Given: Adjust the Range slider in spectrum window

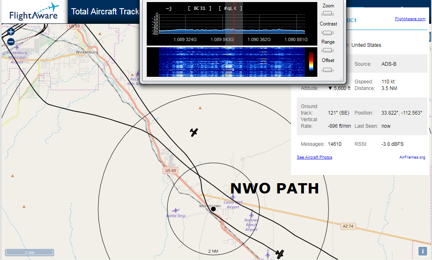Looking at the screenshot, I should (x=327, y=50).
